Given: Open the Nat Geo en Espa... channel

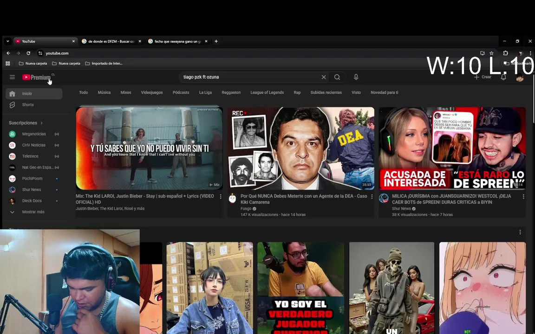Looking at the screenshot, I should 34,167.
